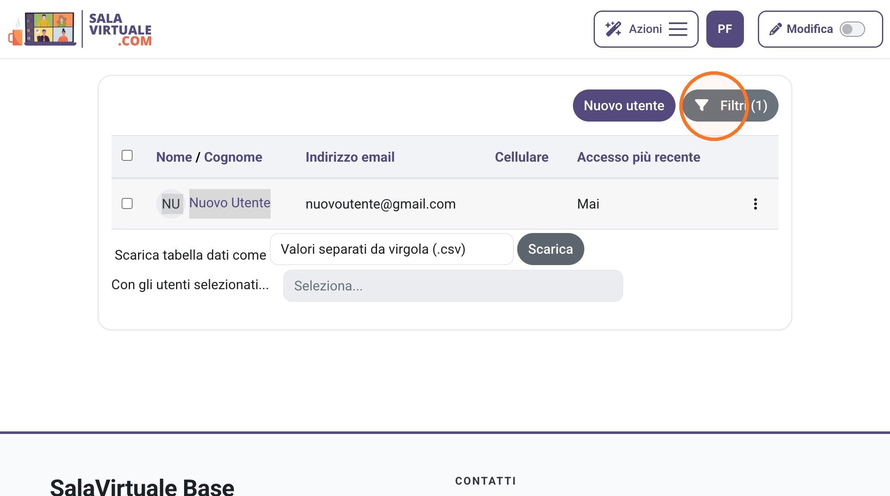Check the select-all users checkbox

tap(127, 155)
